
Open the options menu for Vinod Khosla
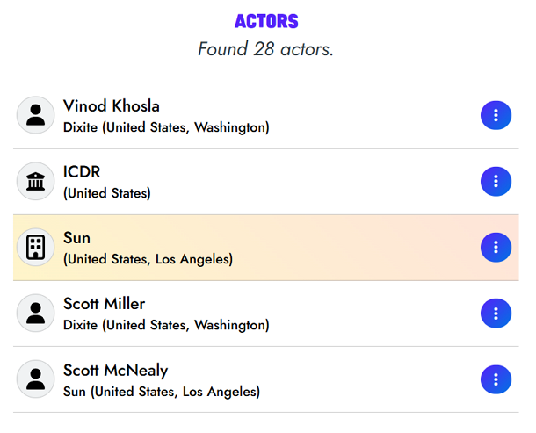496,115
